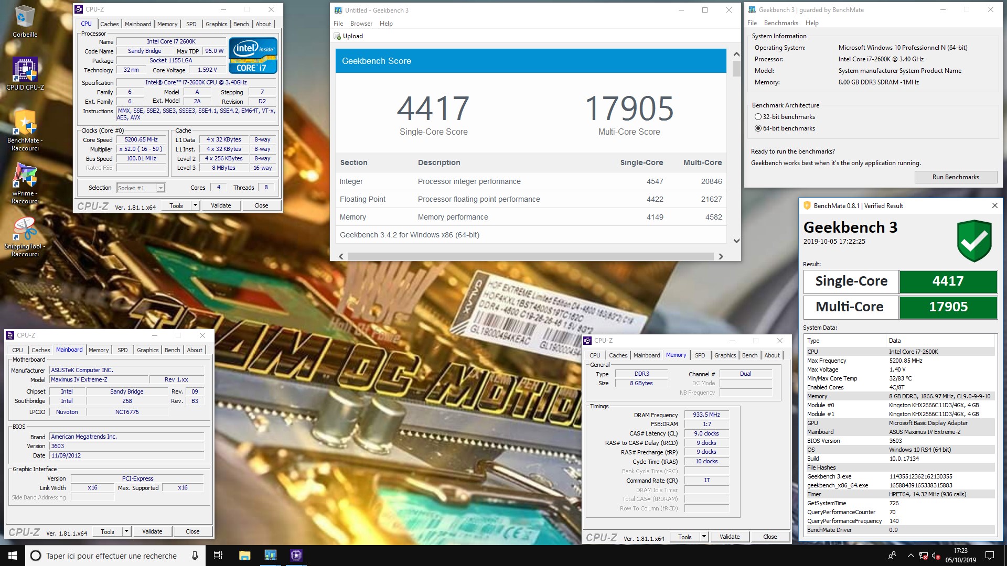Screen dimensions: 1007x566
Task: Click CPU-Z title icon in top-left window
Action: [x=79, y=9]
